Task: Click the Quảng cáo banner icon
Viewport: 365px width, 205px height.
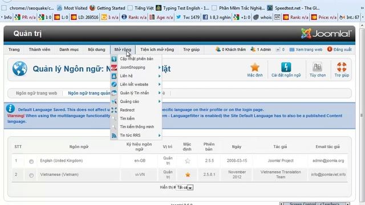Action: pos(114,101)
